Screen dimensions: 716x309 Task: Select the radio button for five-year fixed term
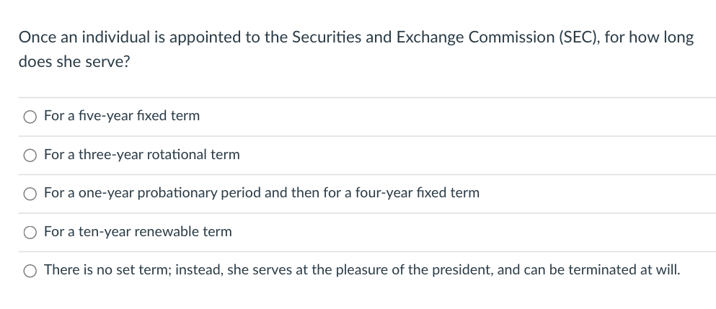coord(30,116)
